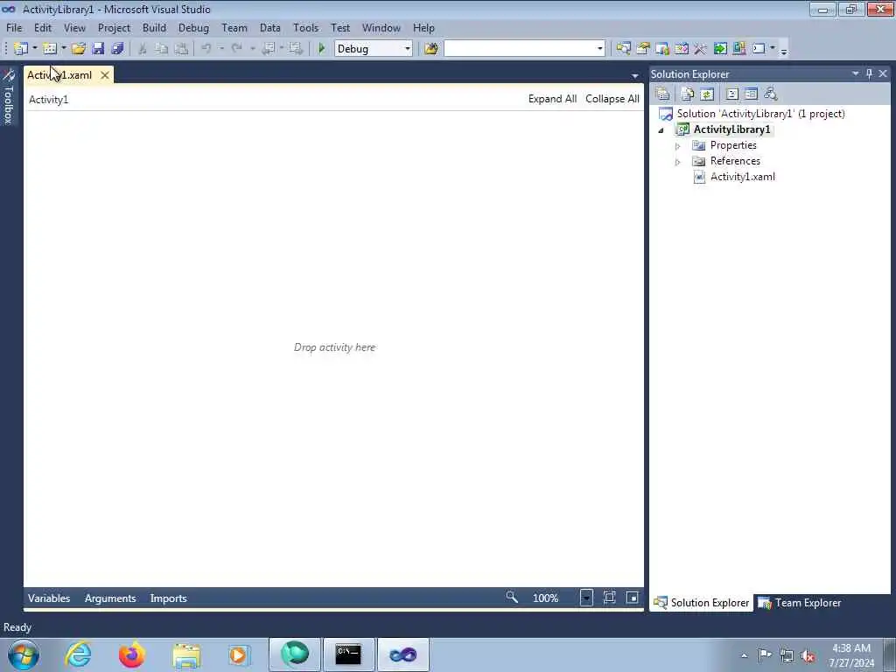This screenshot has height=672, width=896.
Task: Click the Paste toolbar icon
Action: (181, 49)
